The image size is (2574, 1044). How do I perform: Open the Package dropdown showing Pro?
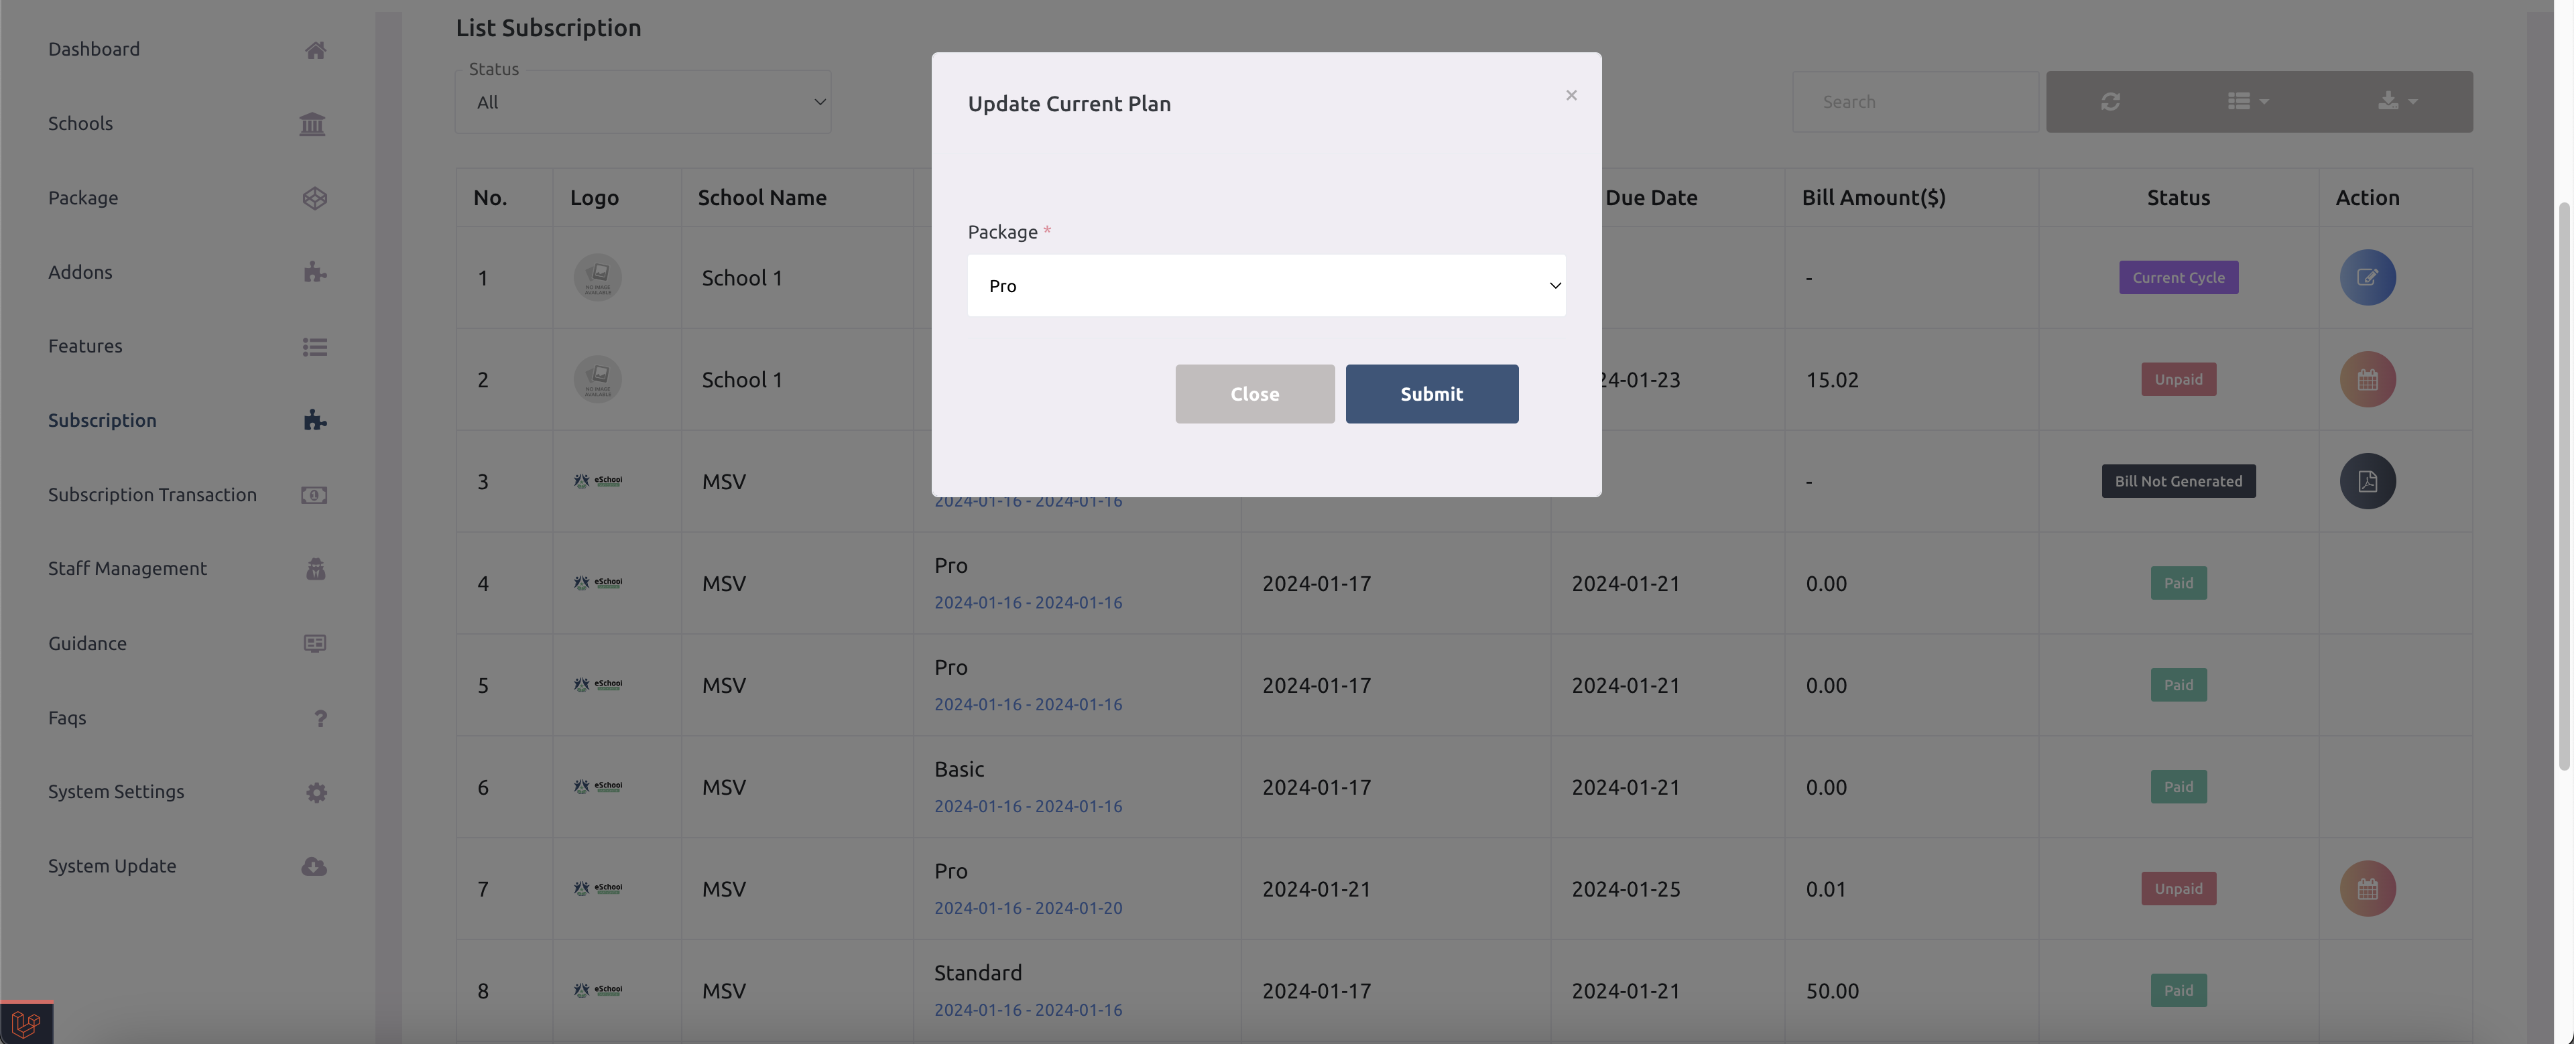(1266, 285)
